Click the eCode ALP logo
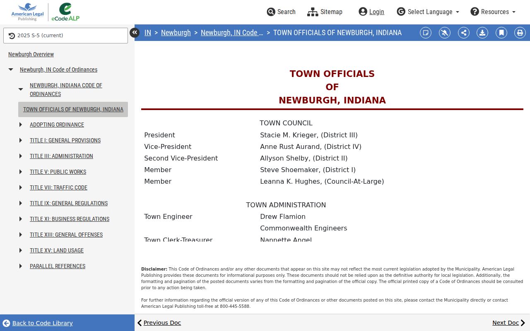 tap(65, 12)
